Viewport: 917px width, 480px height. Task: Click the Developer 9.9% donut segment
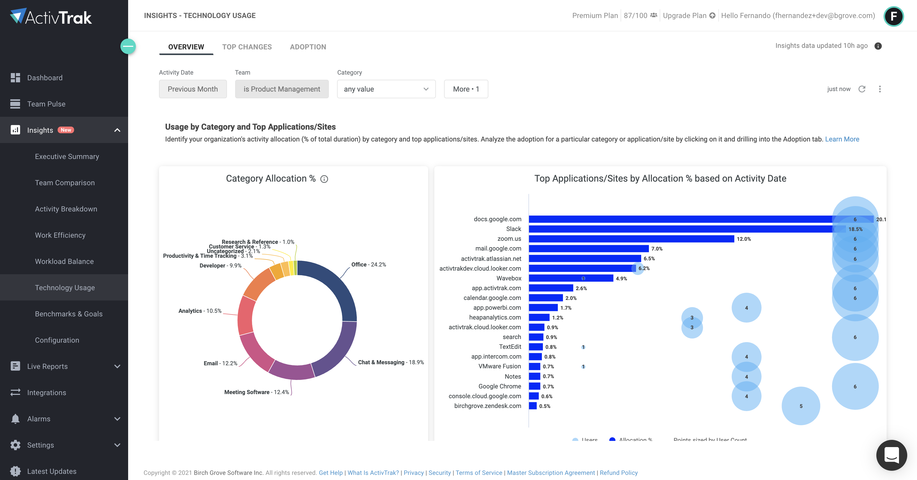click(258, 283)
